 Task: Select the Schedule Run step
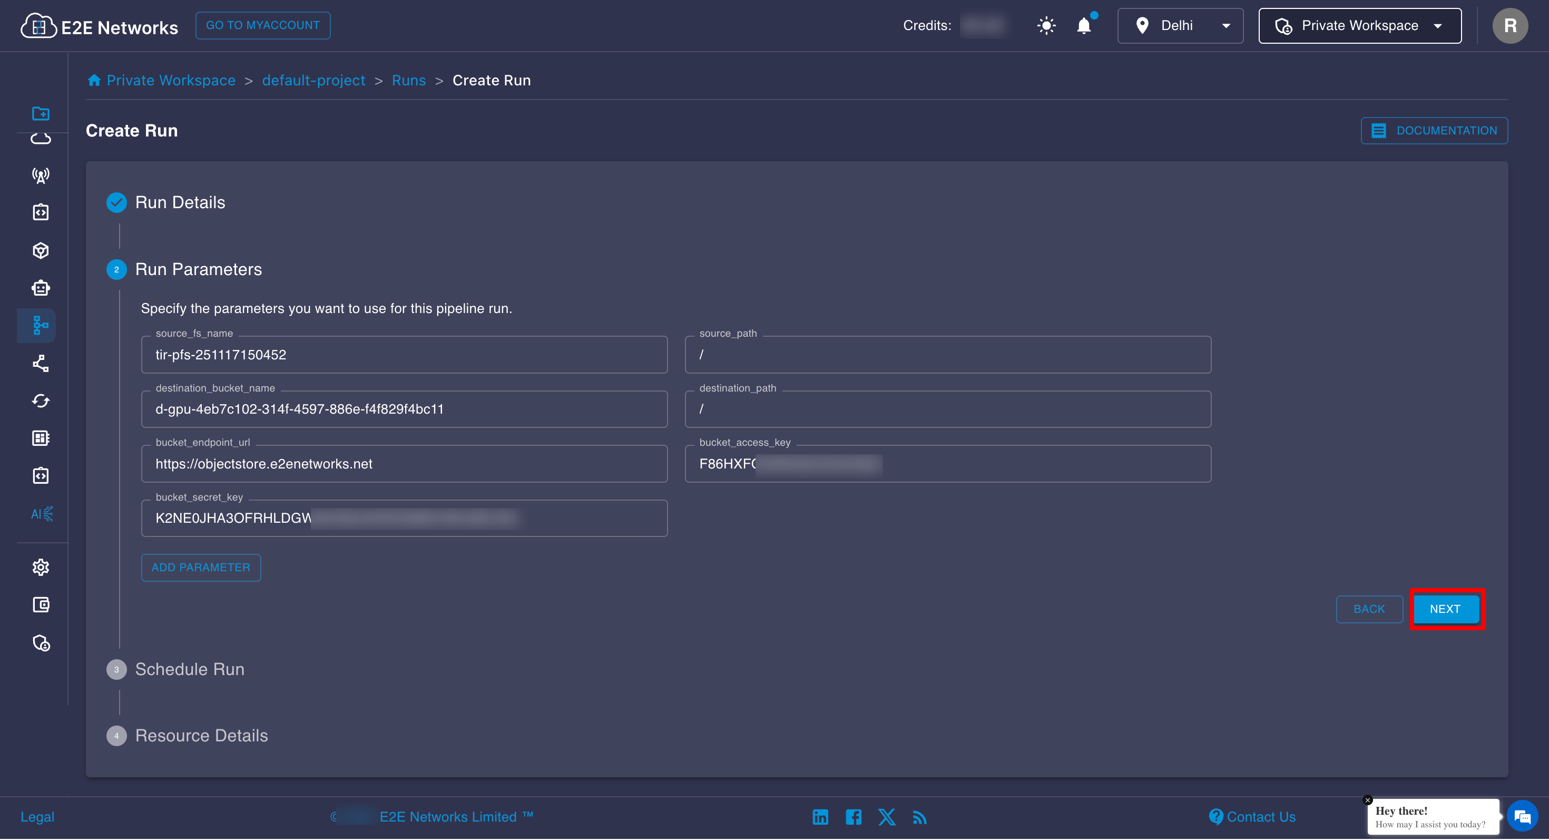[x=190, y=669]
